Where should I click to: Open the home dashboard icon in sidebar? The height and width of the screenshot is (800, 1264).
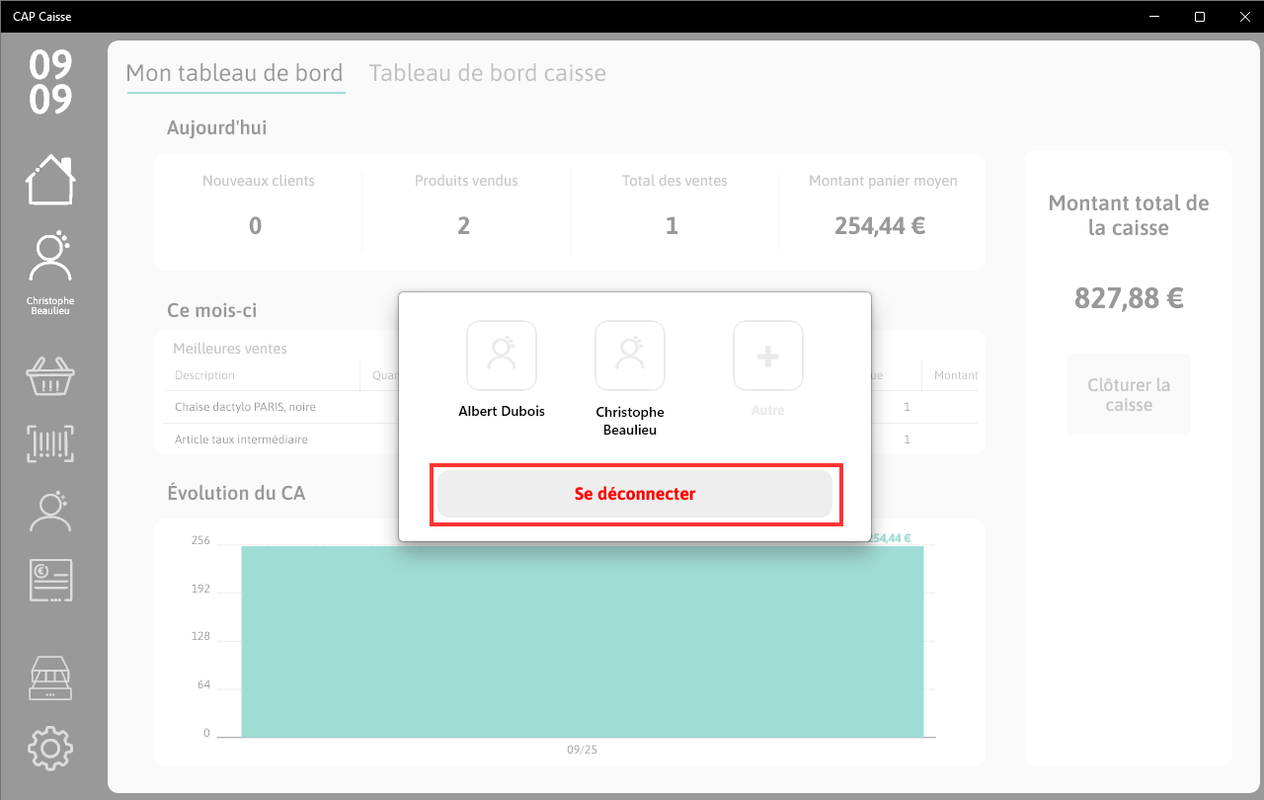[50, 180]
